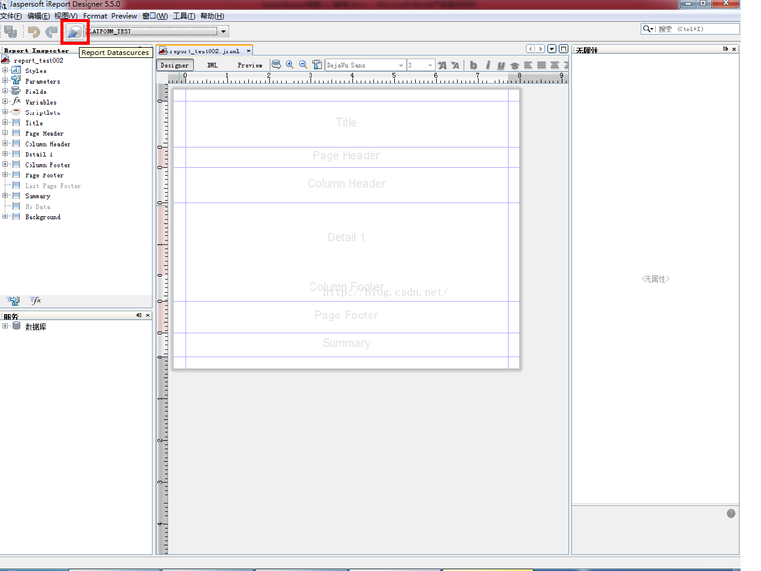Click the increase font size icon
Viewport: 761px width, 571px height.
click(x=442, y=65)
